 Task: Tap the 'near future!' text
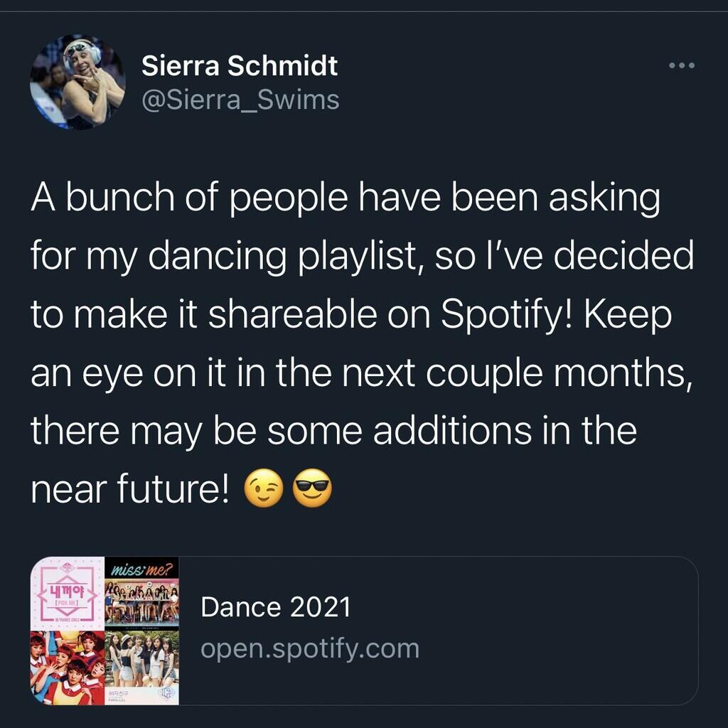point(130,488)
